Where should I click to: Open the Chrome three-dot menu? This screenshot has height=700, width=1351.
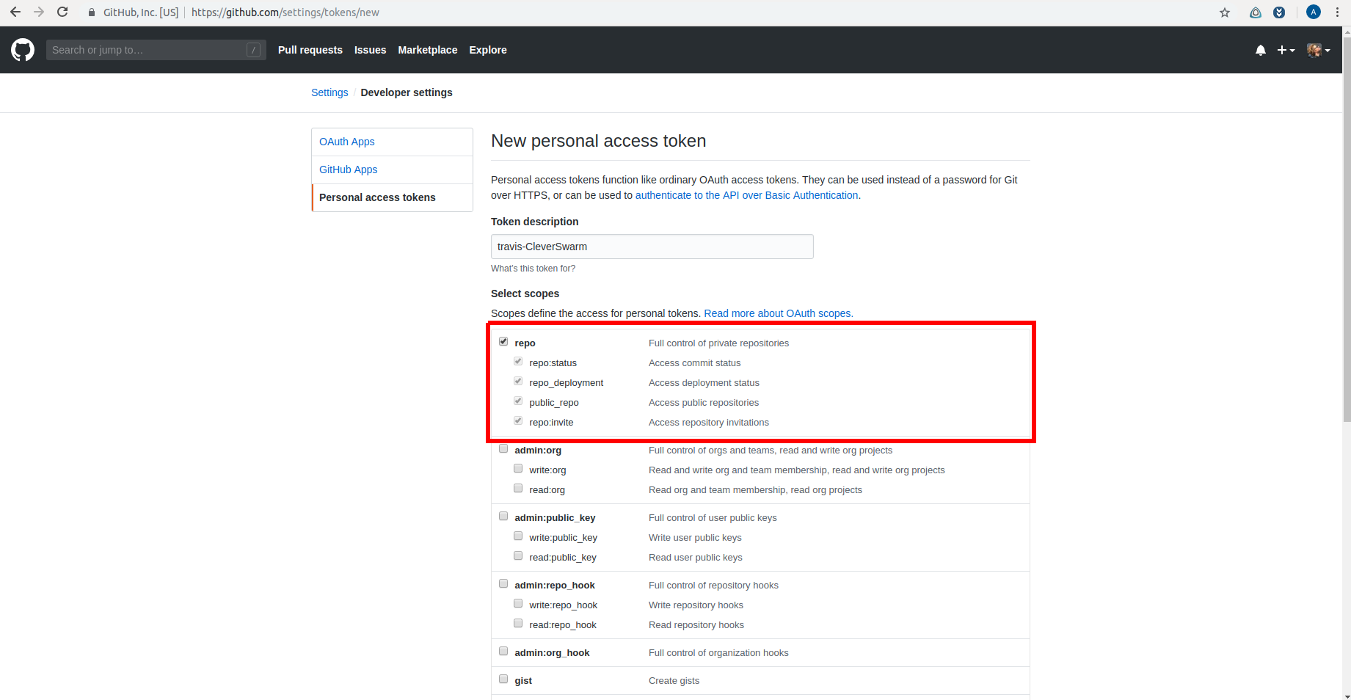pyautogui.click(x=1337, y=12)
